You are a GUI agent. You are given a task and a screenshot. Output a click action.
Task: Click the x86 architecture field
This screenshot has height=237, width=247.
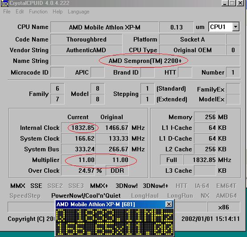[224, 207]
